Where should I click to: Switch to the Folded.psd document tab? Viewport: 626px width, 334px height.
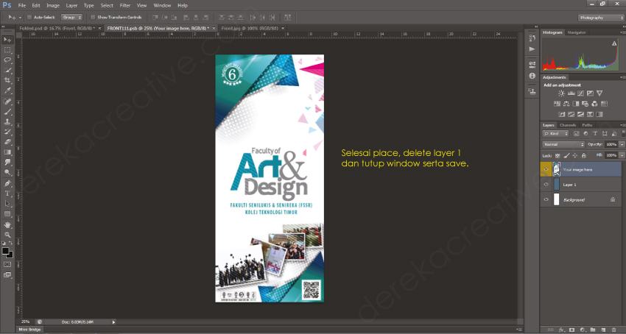pyautogui.click(x=41, y=27)
